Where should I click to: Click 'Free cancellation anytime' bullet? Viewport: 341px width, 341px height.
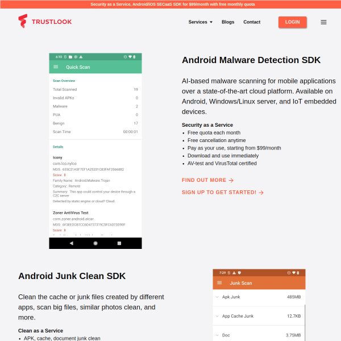(x=217, y=140)
